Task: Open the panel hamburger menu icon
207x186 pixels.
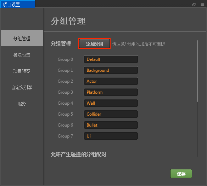Action: click(x=202, y=5)
